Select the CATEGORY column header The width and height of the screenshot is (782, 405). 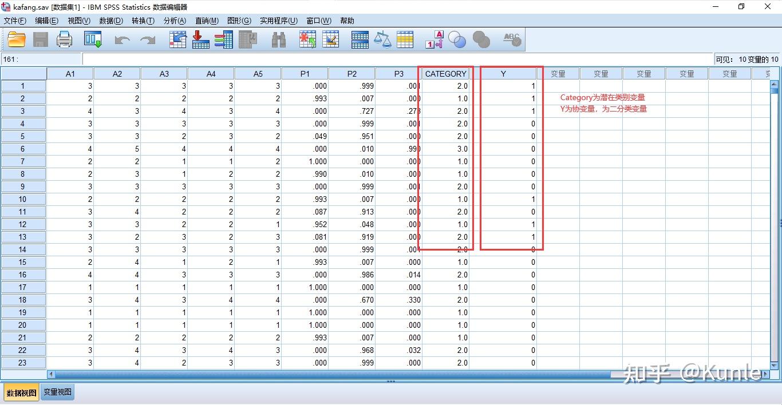point(446,73)
